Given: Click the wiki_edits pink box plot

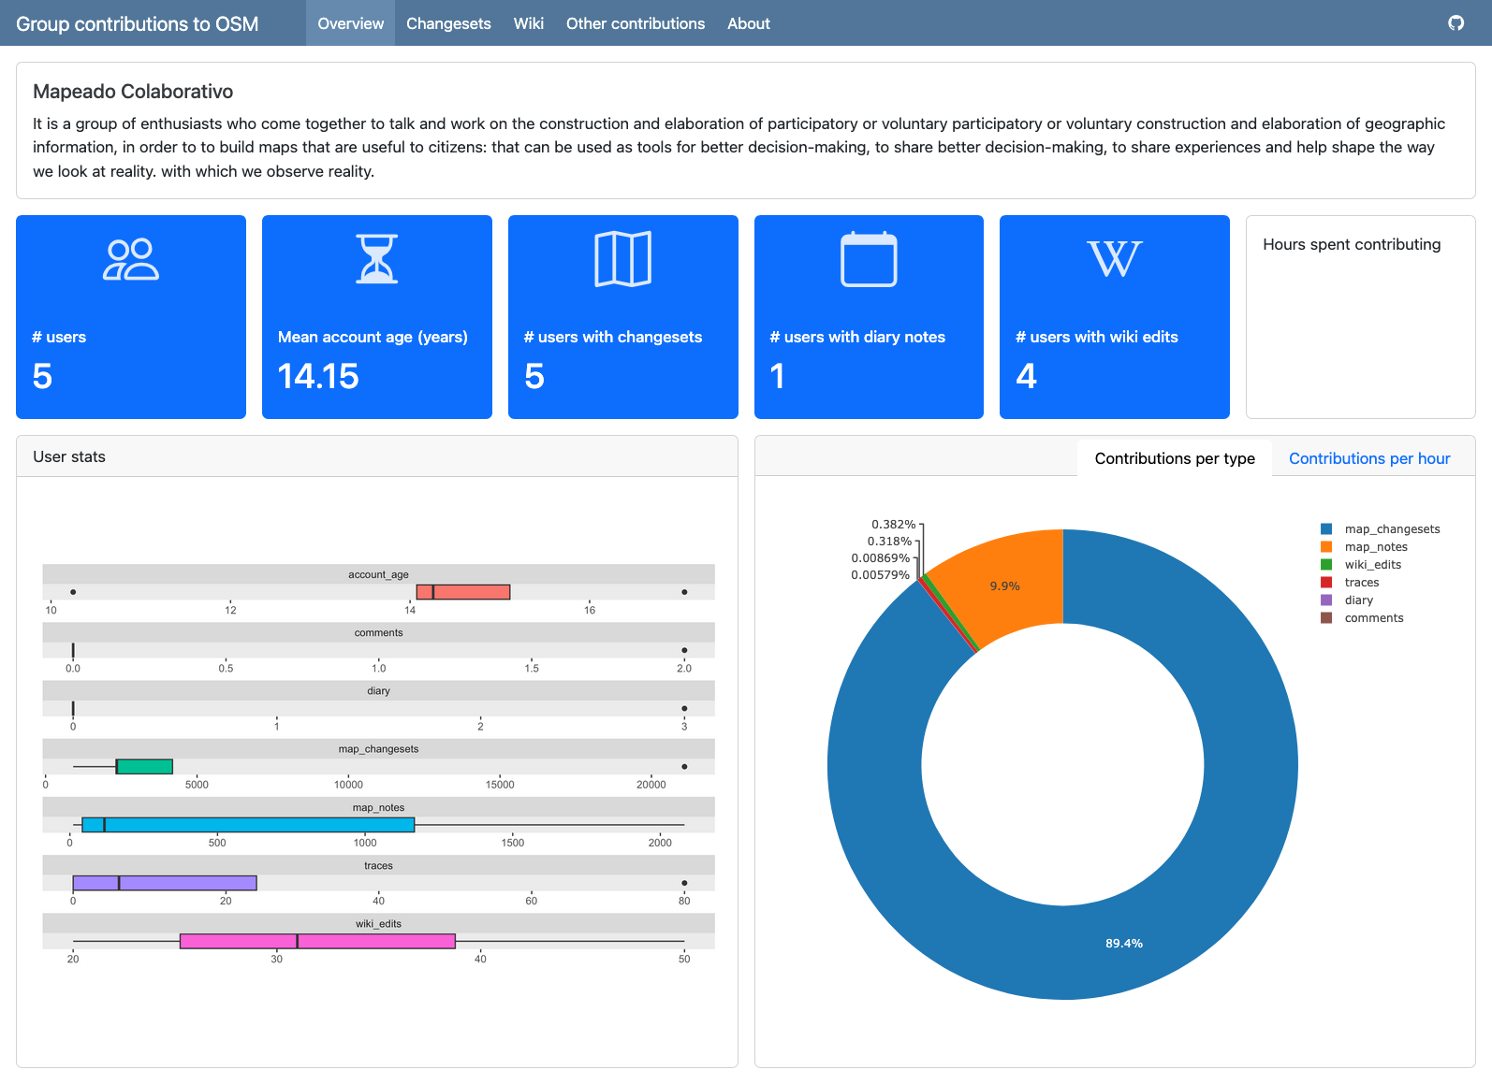Looking at the screenshot, I should 317,941.
